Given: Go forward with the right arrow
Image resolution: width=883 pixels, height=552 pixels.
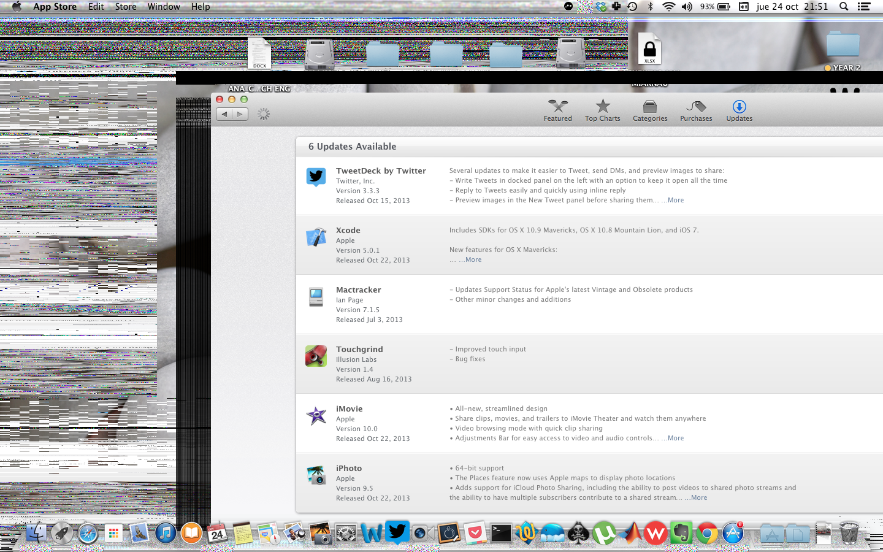Looking at the screenshot, I should point(240,114).
